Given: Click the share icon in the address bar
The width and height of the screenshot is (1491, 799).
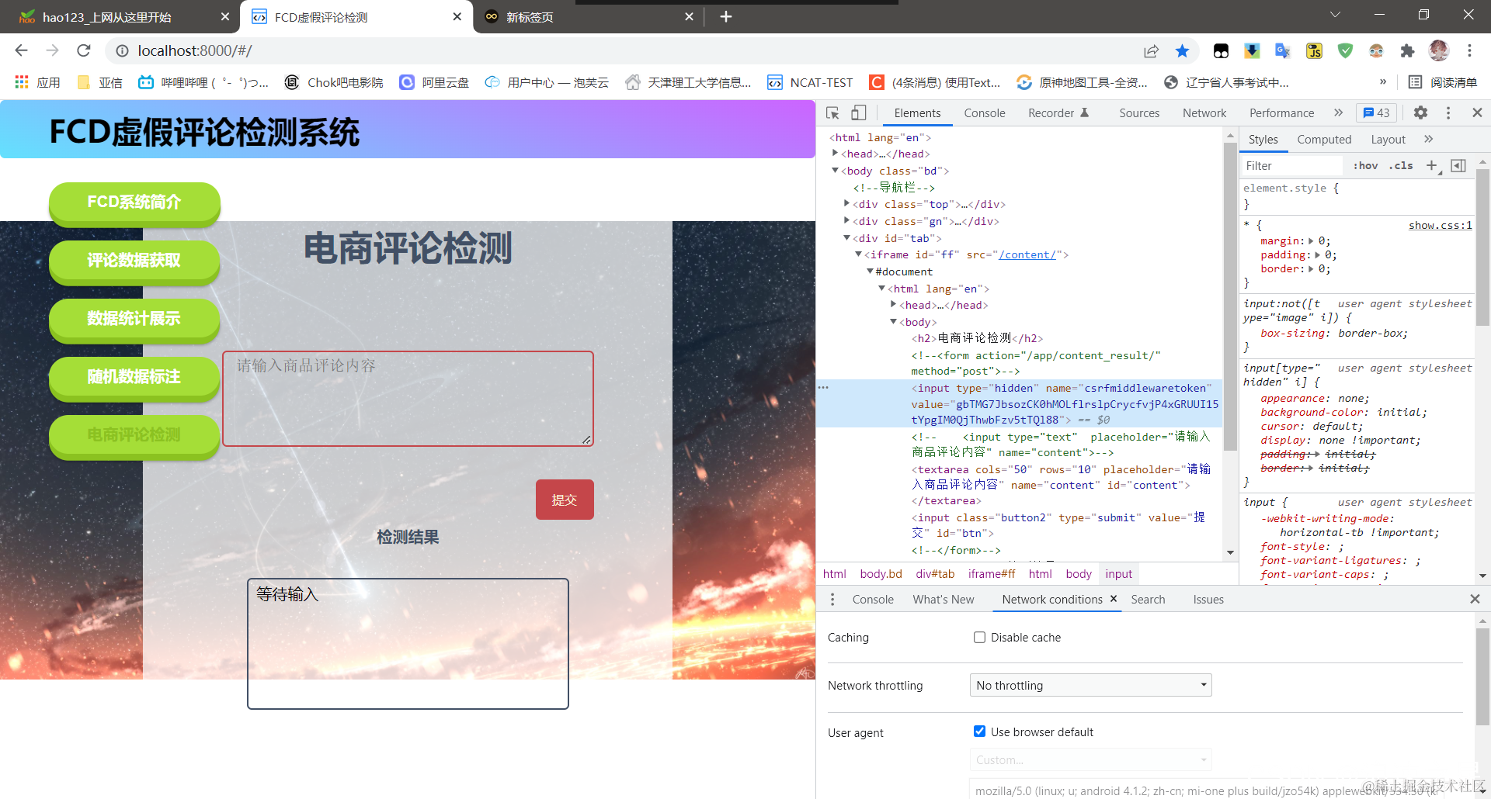Looking at the screenshot, I should 1151,50.
